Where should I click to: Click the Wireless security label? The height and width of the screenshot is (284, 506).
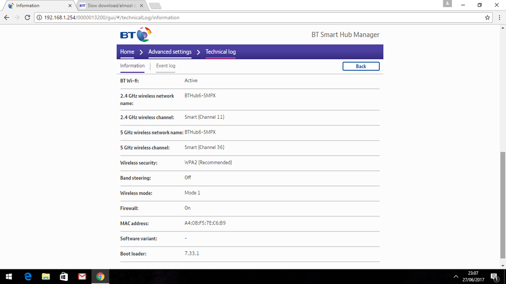pos(139,163)
